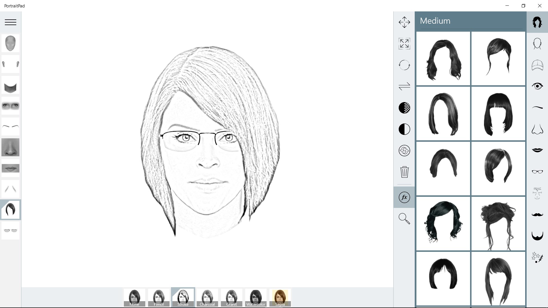
Task: Switch to Sepia drawing style tab
Action: [280, 297]
